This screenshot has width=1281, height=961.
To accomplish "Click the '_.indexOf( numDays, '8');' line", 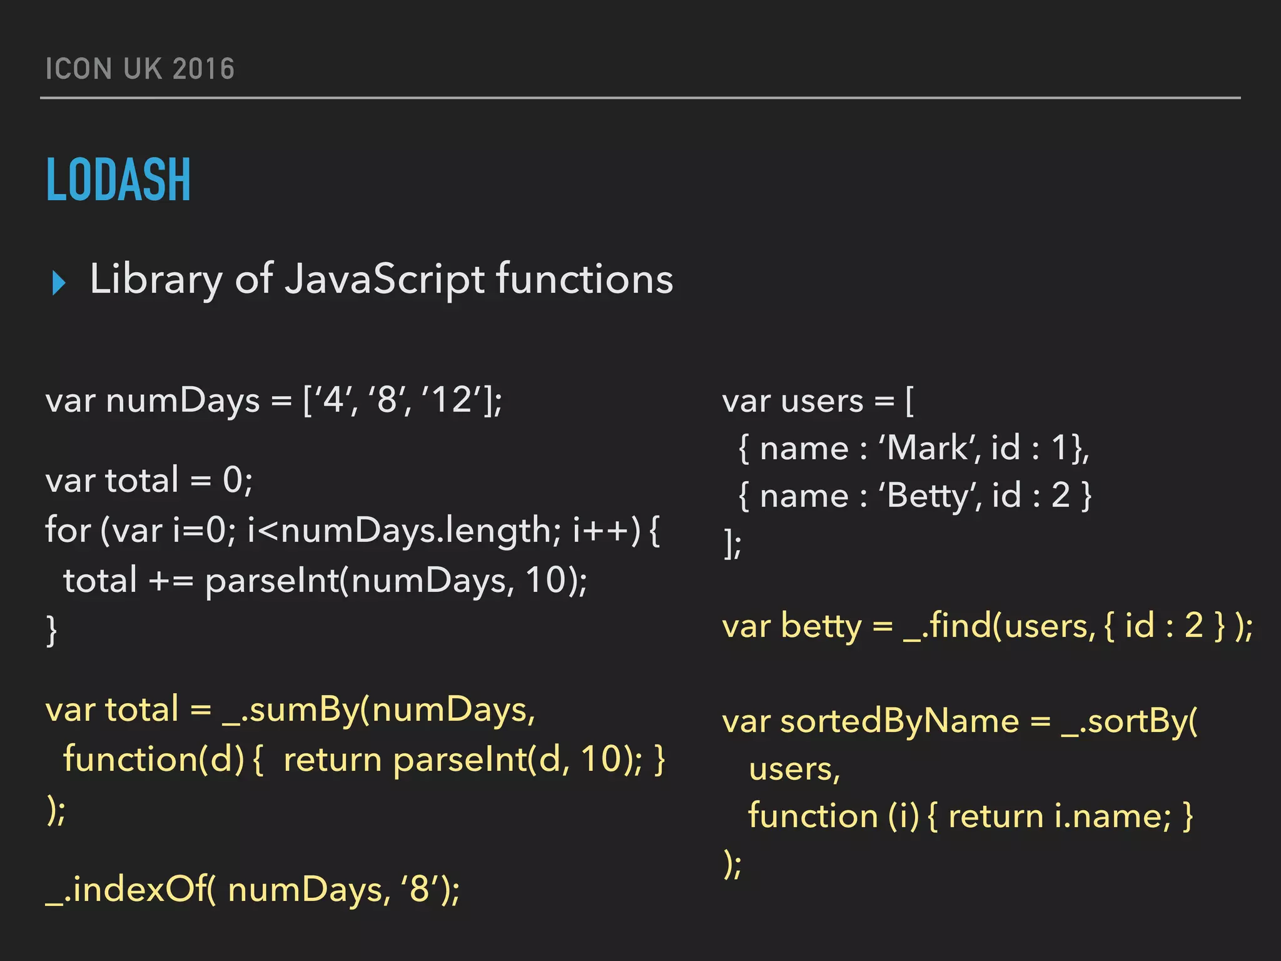I will tap(253, 889).
